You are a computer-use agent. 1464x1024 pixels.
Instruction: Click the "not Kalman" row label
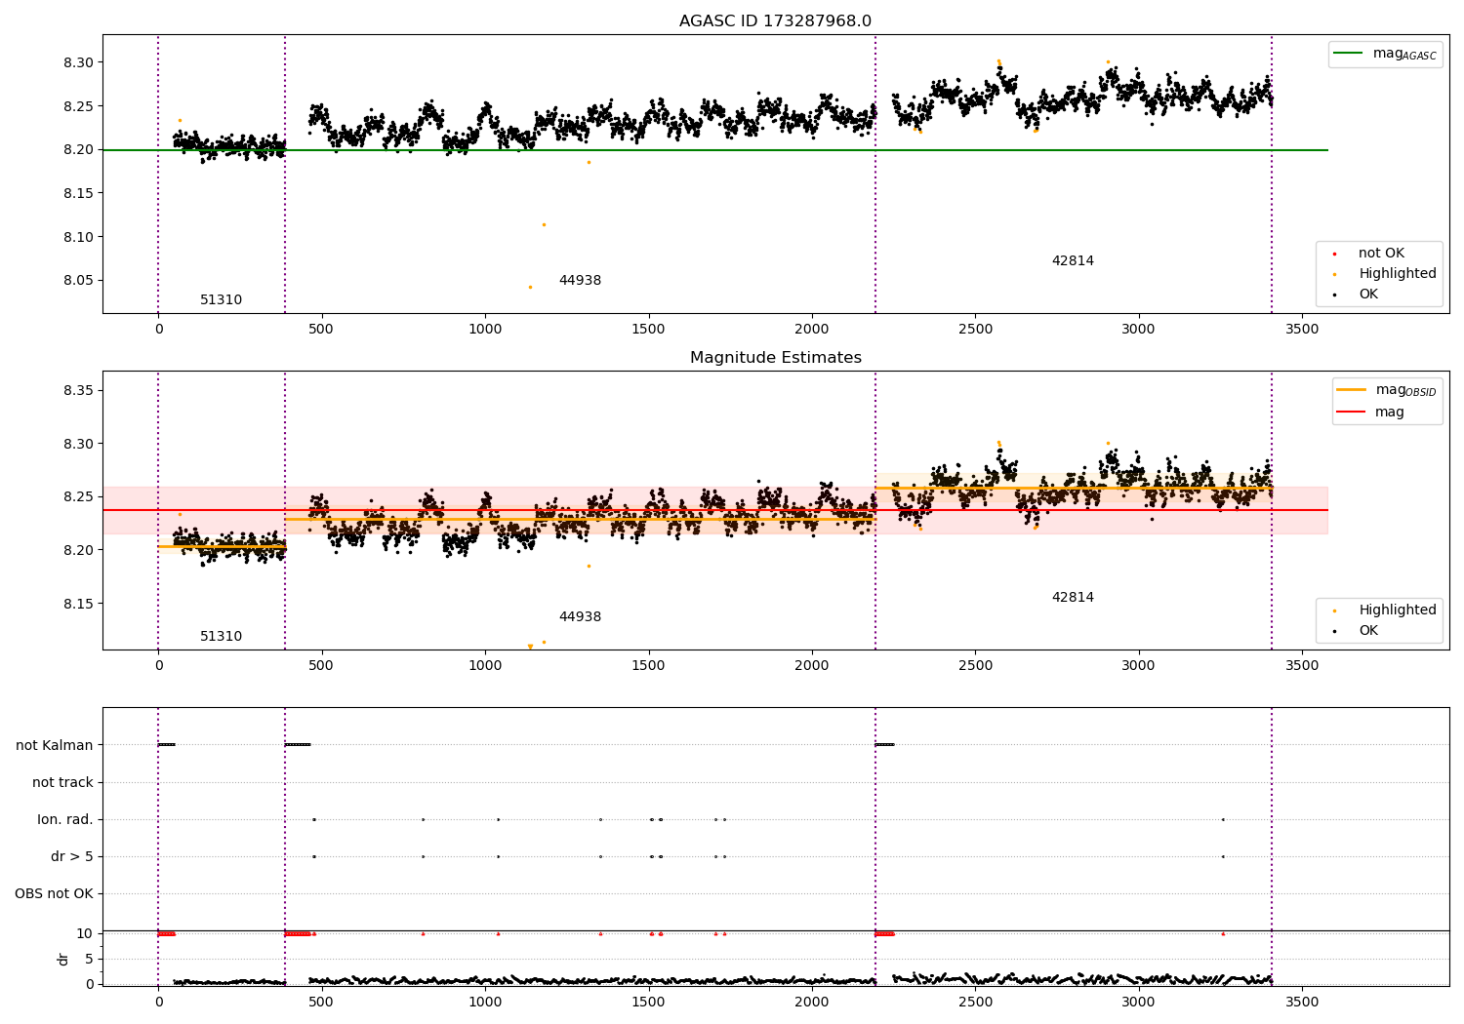tap(55, 745)
